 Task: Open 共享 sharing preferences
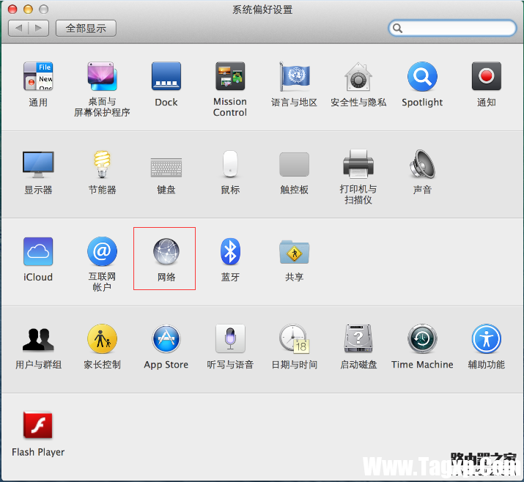(295, 252)
